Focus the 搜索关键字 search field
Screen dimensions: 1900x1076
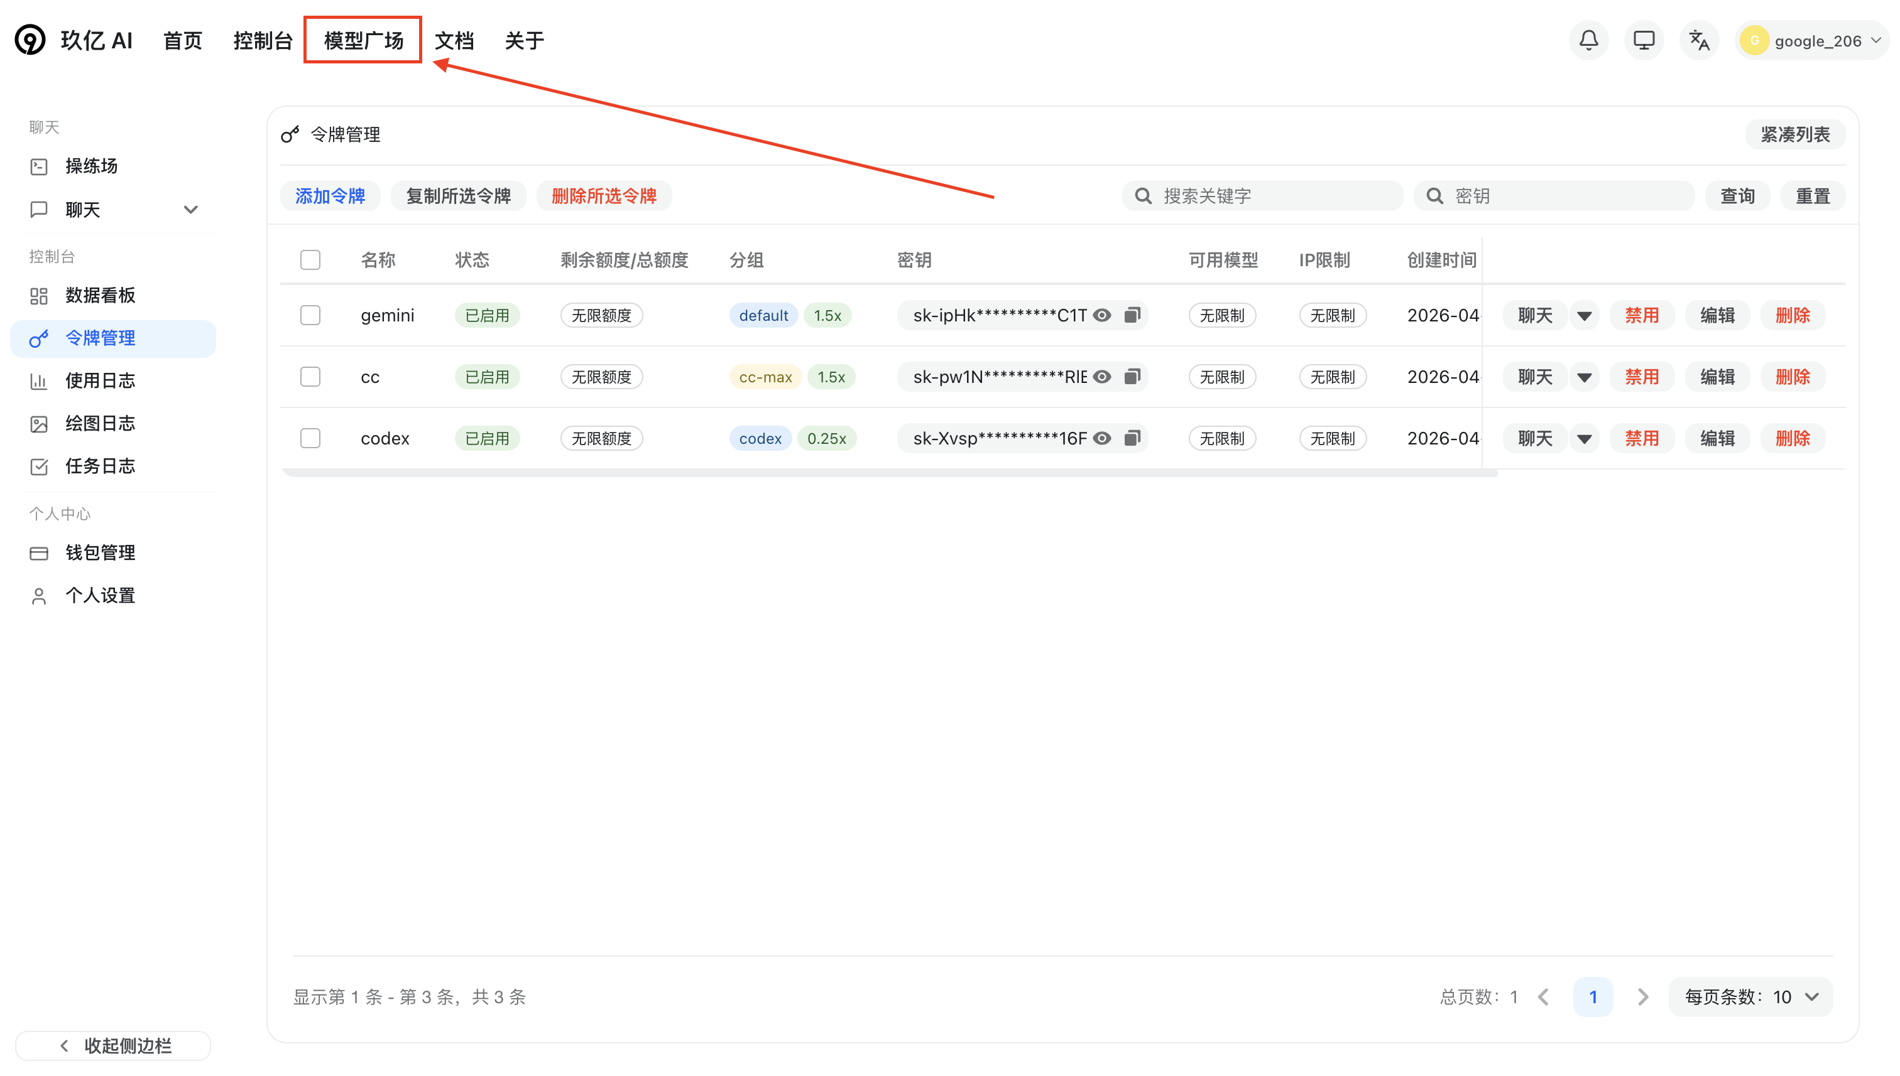tap(1262, 196)
